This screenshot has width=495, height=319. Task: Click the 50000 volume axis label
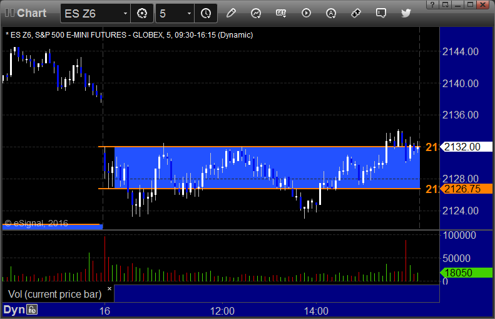tap(456, 258)
